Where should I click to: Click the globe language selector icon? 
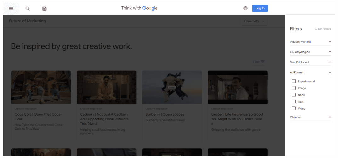pyautogui.click(x=246, y=8)
